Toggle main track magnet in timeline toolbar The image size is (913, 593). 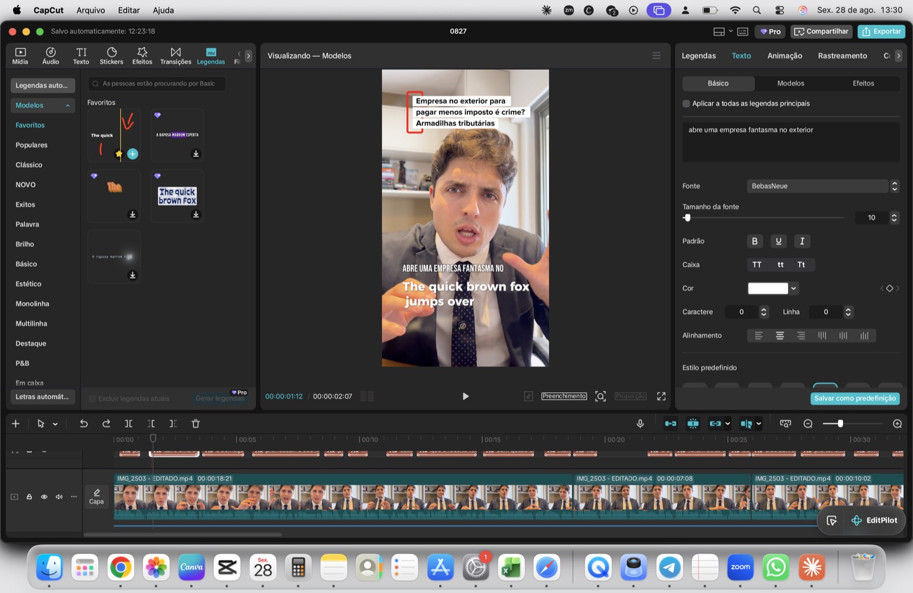click(670, 424)
